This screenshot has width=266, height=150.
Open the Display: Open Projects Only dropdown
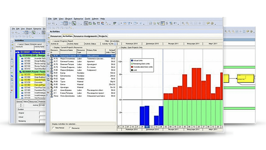coord(119,47)
